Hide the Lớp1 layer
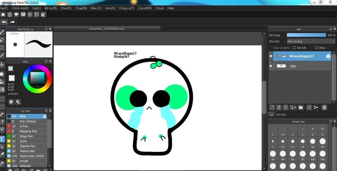 pos(271,66)
